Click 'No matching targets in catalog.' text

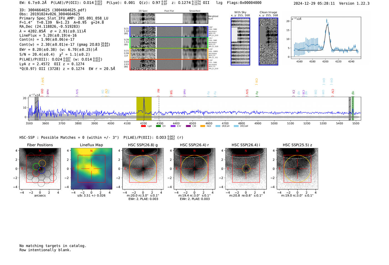(x=53, y=246)
